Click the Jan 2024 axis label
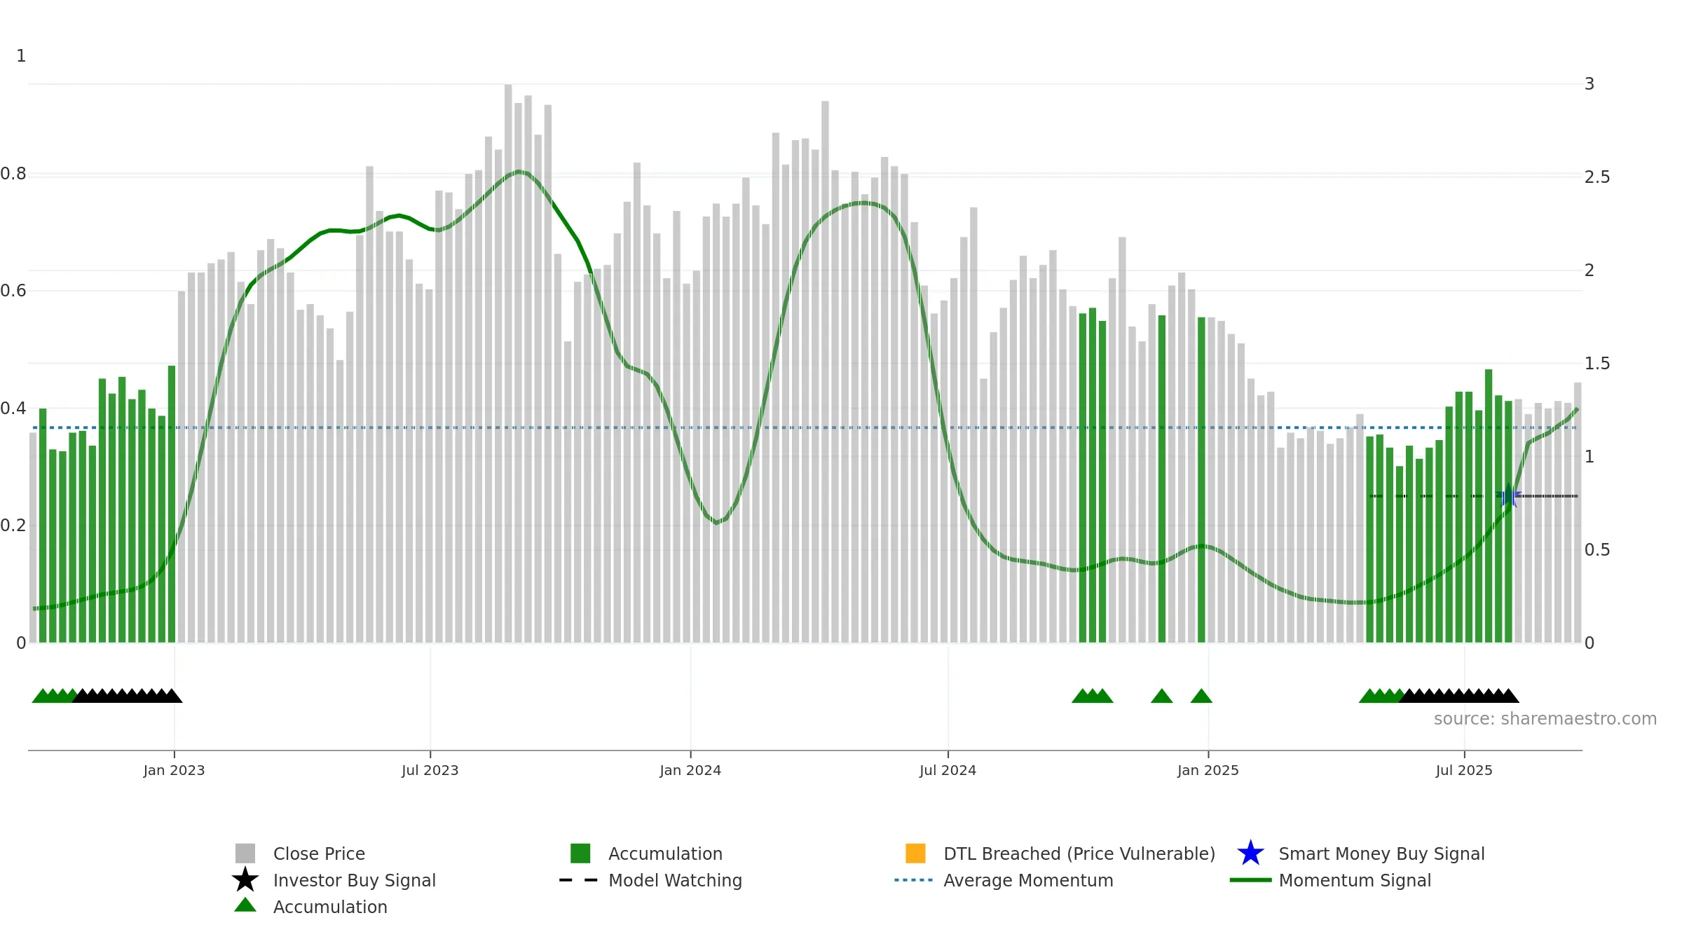This screenshot has width=1682, height=946. tap(690, 771)
